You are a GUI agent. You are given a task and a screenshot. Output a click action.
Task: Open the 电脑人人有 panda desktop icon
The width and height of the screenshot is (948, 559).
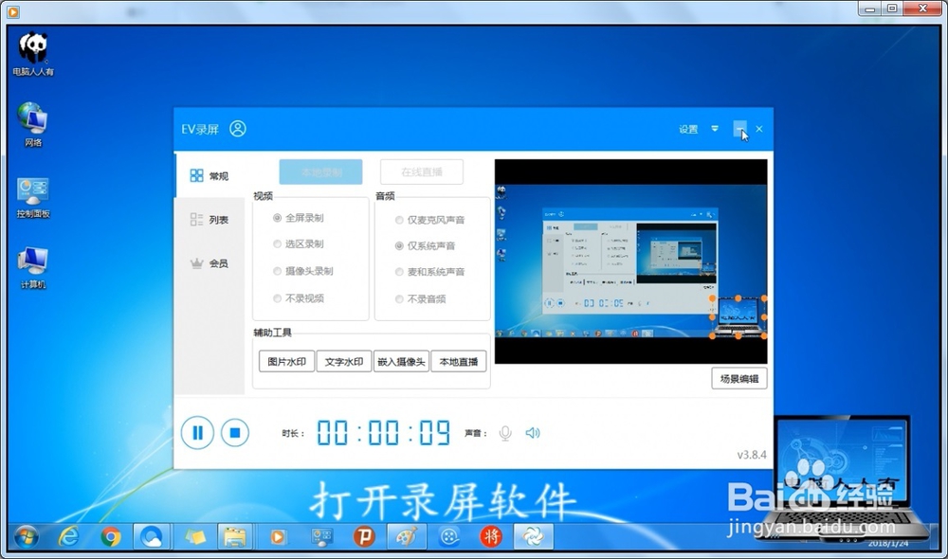coord(33,54)
